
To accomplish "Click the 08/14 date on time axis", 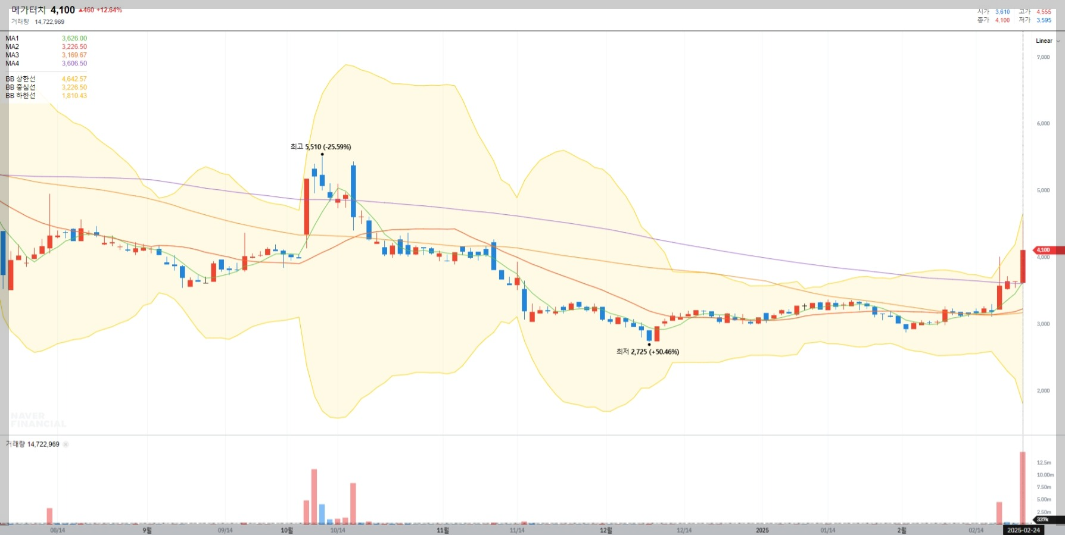I will pos(58,530).
